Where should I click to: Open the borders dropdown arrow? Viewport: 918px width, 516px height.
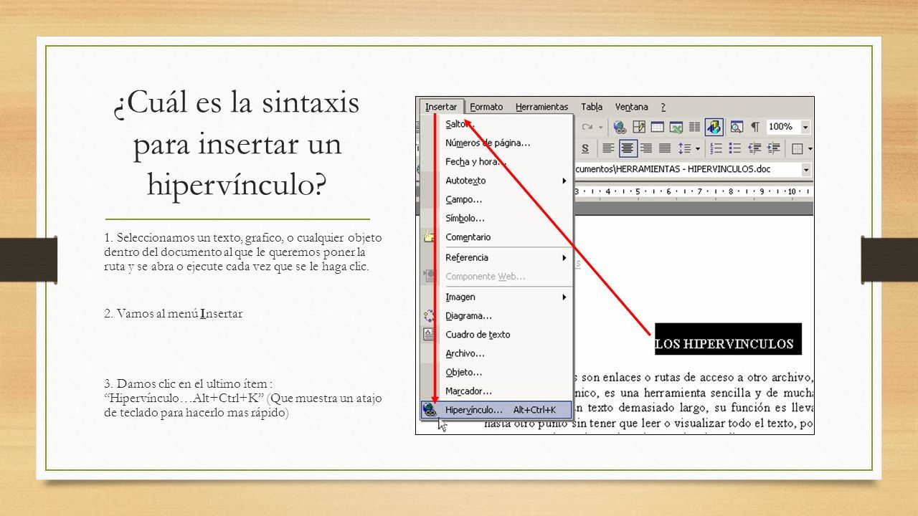810,148
